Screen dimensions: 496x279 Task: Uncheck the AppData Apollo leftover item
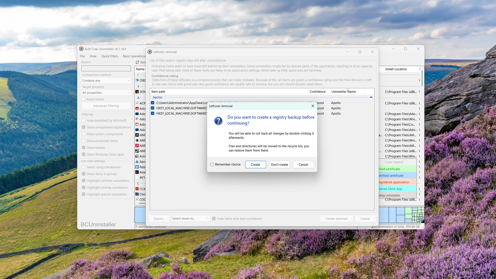click(x=153, y=103)
